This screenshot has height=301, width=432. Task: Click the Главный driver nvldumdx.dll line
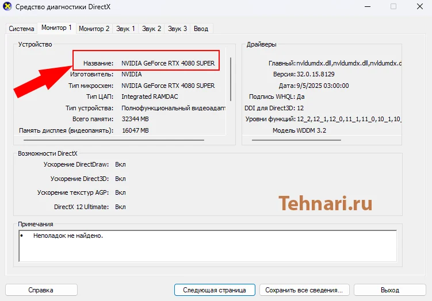click(335, 63)
